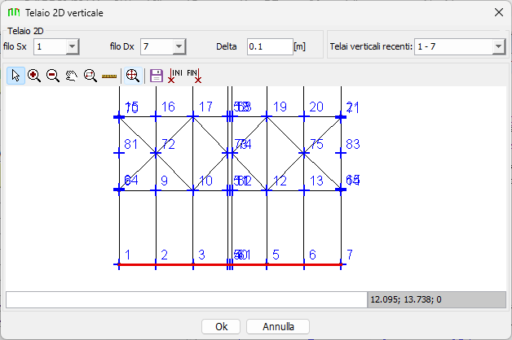Click the empty status text field

click(x=186, y=299)
